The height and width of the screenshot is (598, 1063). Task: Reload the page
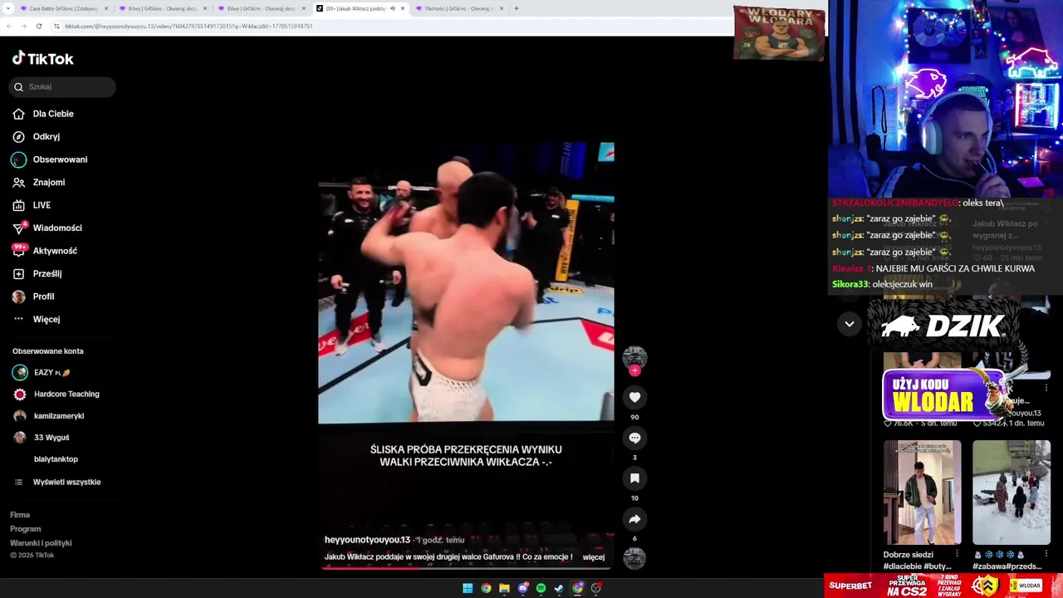pos(39,26)
